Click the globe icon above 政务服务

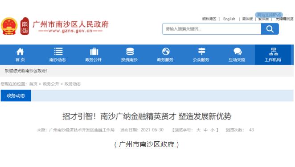[166, 52]
